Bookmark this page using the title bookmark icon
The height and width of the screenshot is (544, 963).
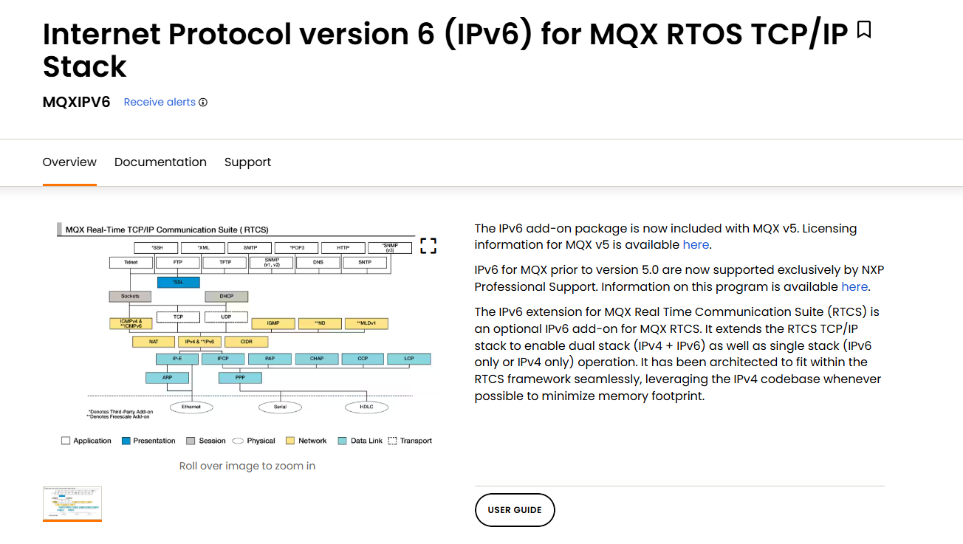(863, 30)
